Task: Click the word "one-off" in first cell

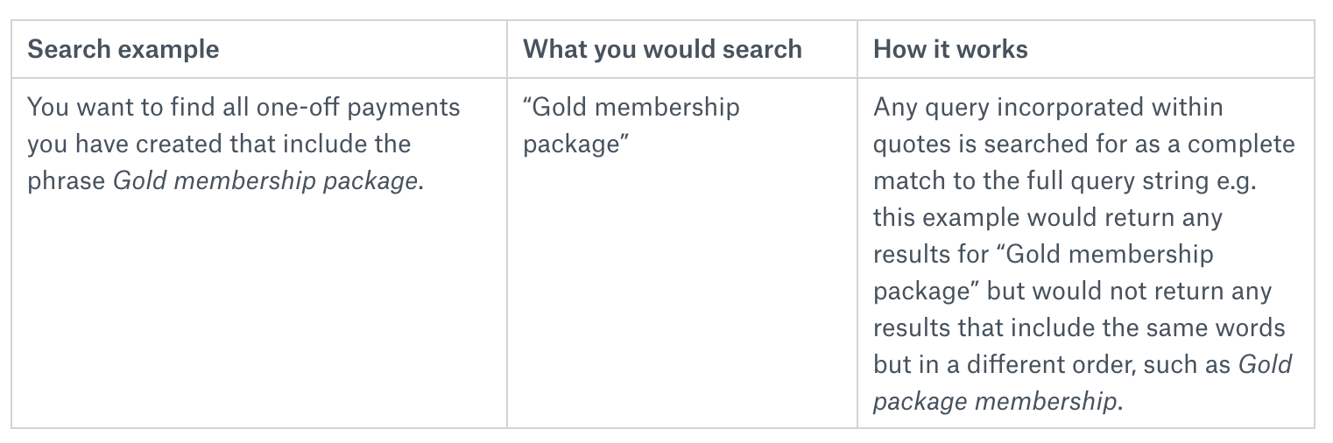Action: point(303,108)
